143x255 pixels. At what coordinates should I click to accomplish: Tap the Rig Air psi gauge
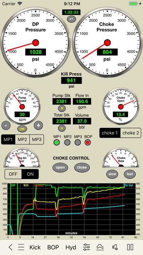click(x=22, y=158)
